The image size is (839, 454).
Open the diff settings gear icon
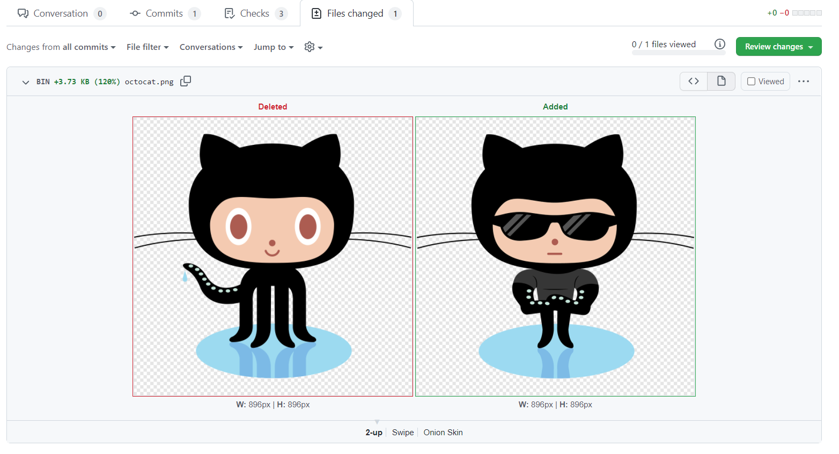(x=310, y=47)
